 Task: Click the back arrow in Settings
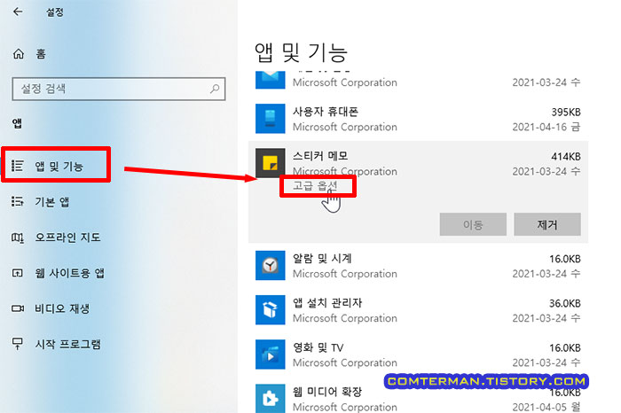(18, 12)
